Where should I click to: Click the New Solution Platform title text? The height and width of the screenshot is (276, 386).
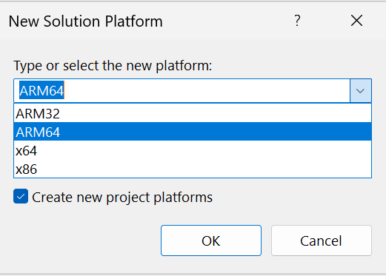click(85, 21)
